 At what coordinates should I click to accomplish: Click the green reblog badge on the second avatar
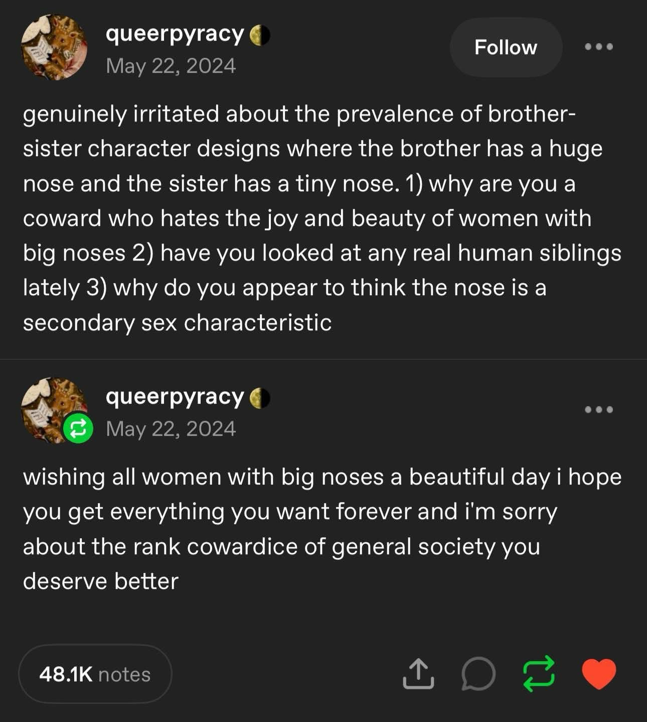pyautogui.click(x=78, y=428)
